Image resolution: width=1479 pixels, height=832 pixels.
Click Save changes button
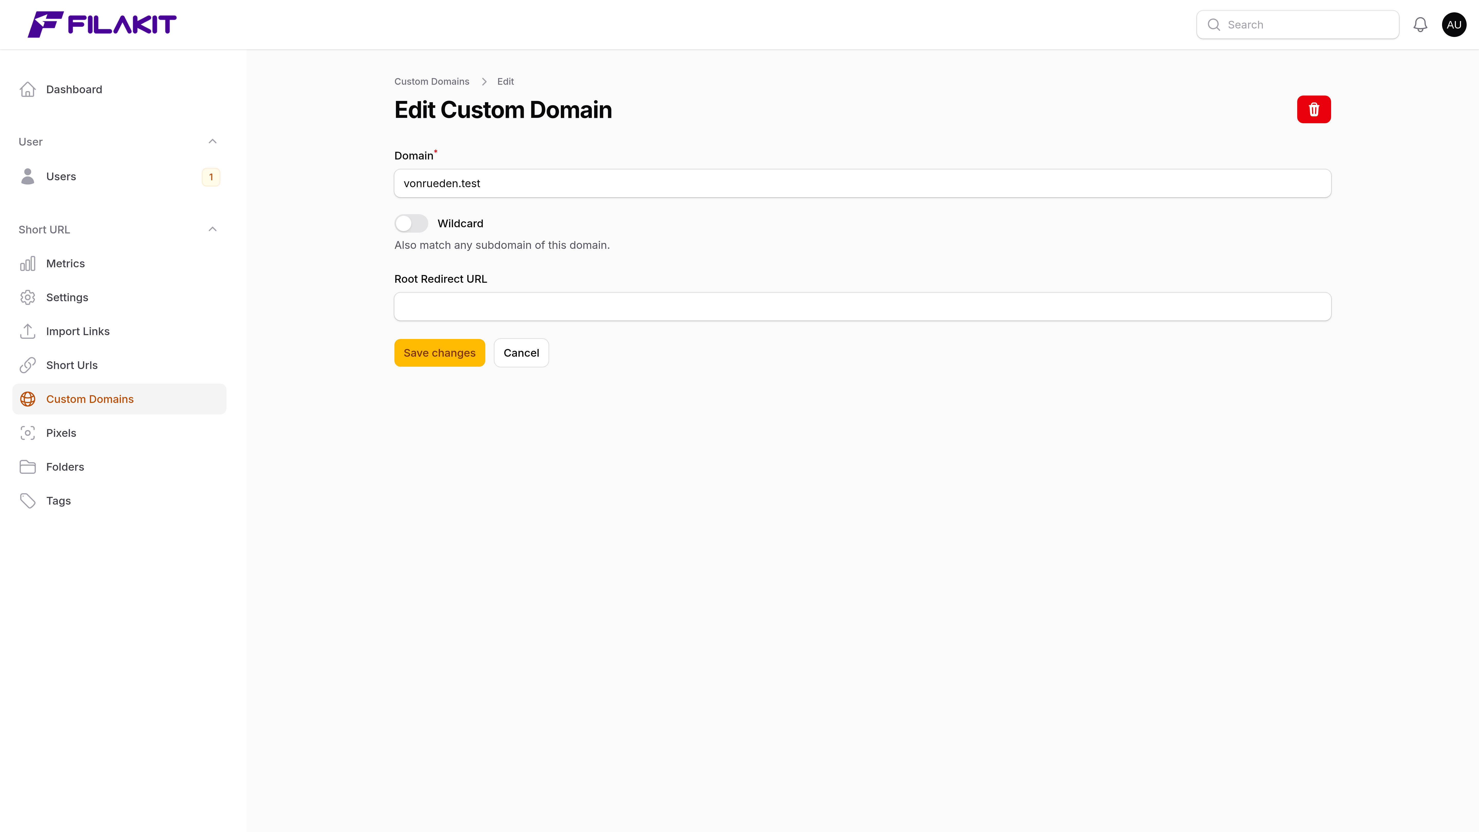tap(439, 353)
